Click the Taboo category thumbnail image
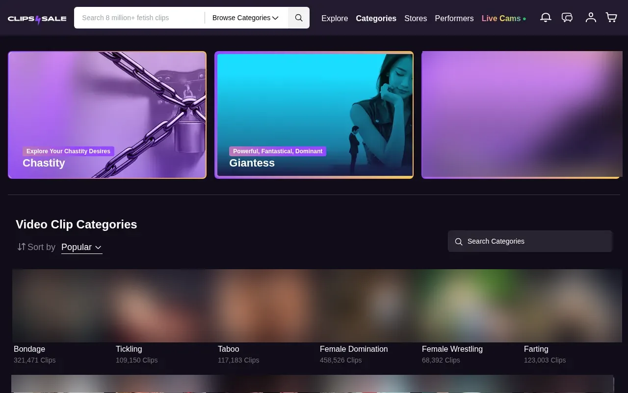 [x=266, y=306]
